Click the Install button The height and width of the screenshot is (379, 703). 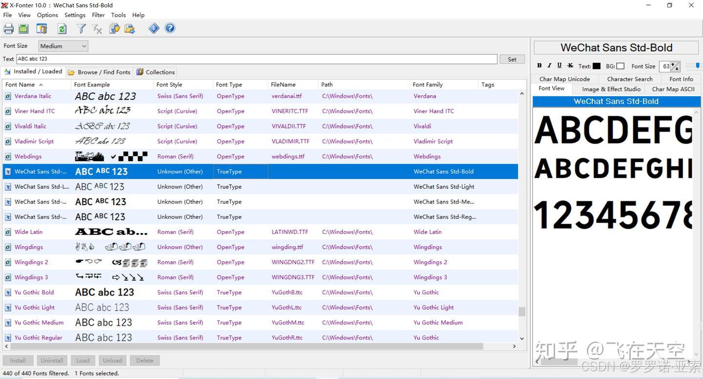[x=18, y=360]
